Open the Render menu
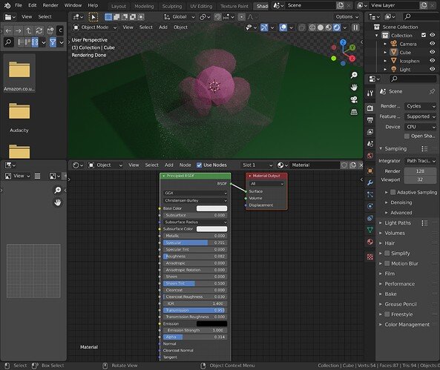The height and width of the screenshot is (370, 440). point(50,5)
